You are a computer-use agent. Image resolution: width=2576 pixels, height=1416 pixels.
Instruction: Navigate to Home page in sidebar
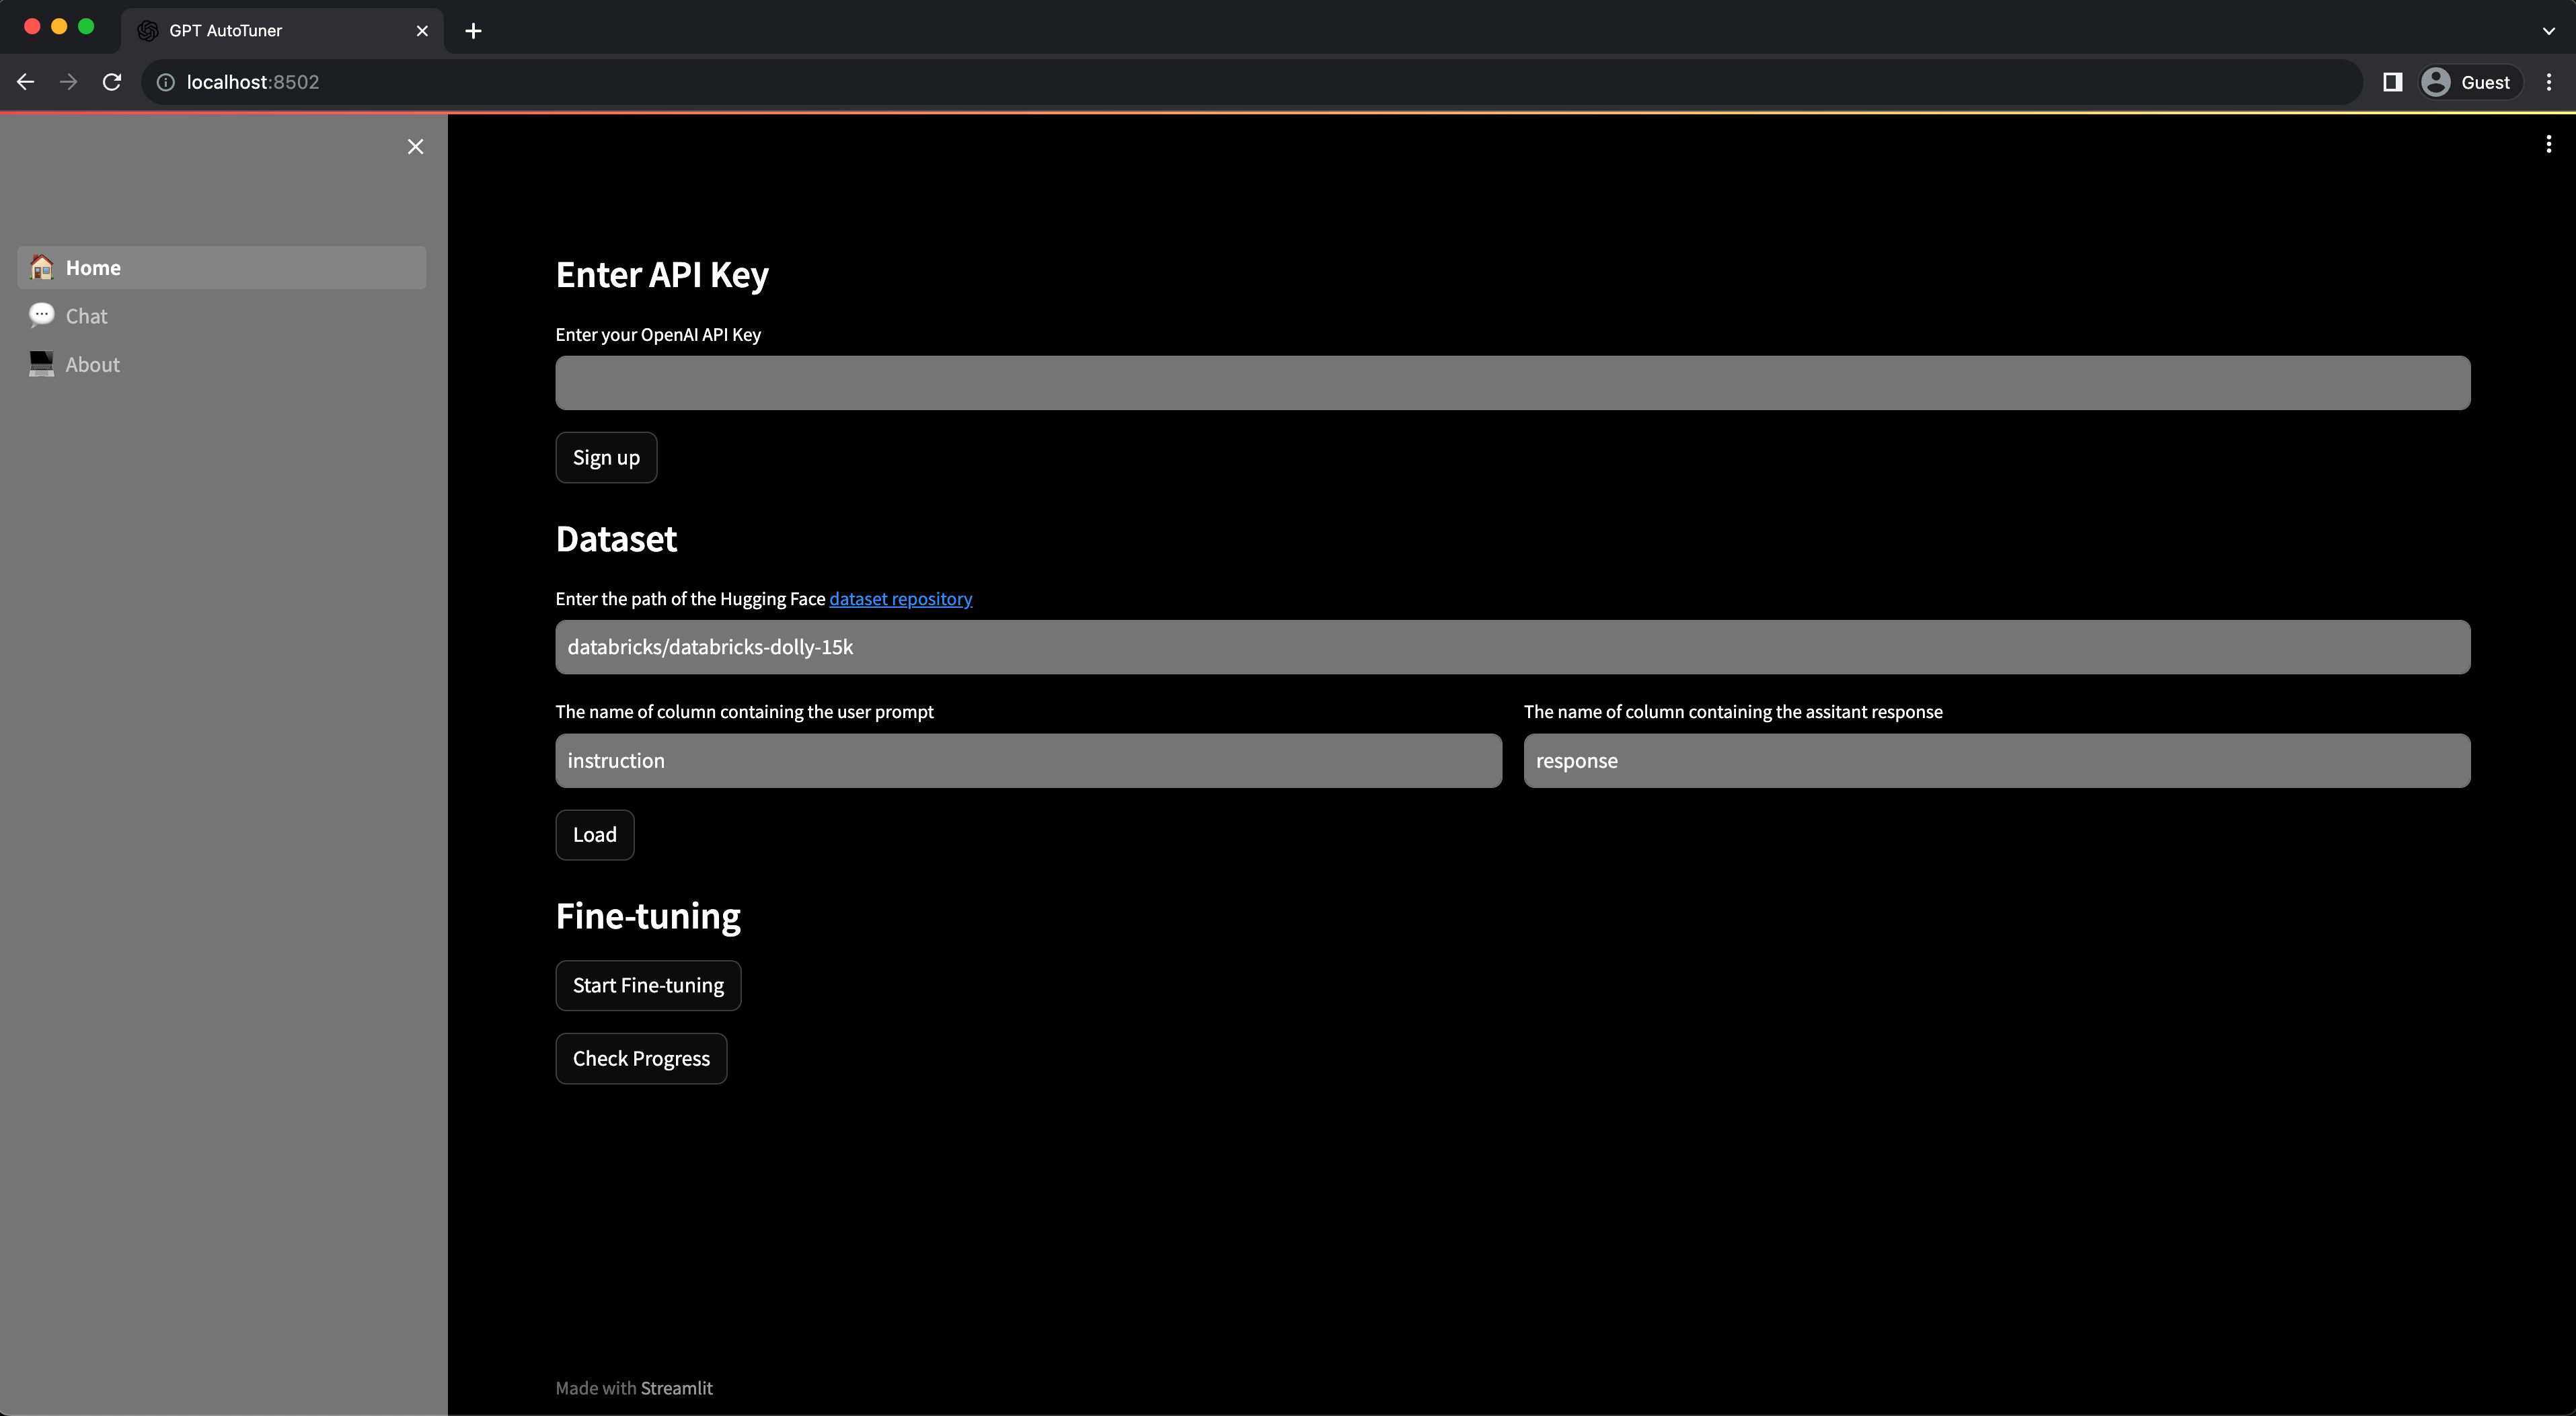coord(93,268)
